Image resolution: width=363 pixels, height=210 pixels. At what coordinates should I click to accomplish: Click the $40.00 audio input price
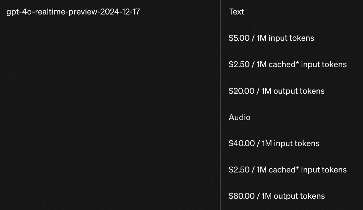point(242,144)
